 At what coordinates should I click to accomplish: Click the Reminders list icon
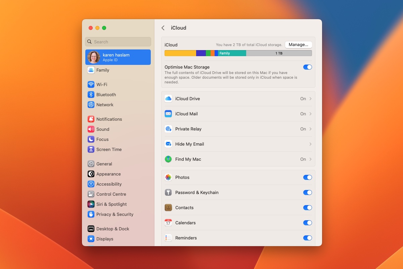[x=168, y=238]
